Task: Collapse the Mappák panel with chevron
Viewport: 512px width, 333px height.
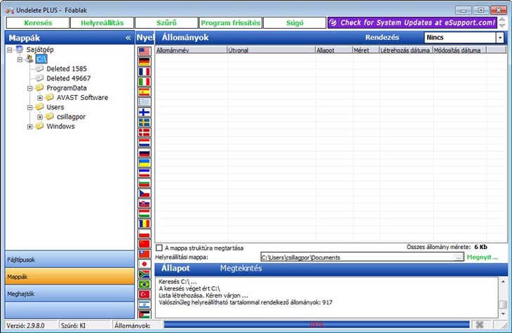Action: coord(128,38)
